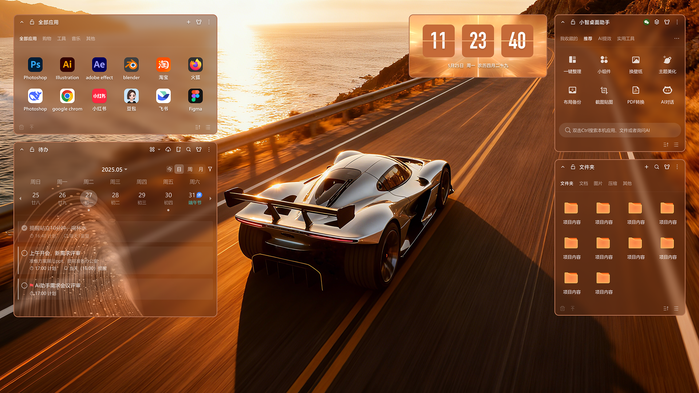Click the filter funnel icon in calendar

tap(210, 169)
